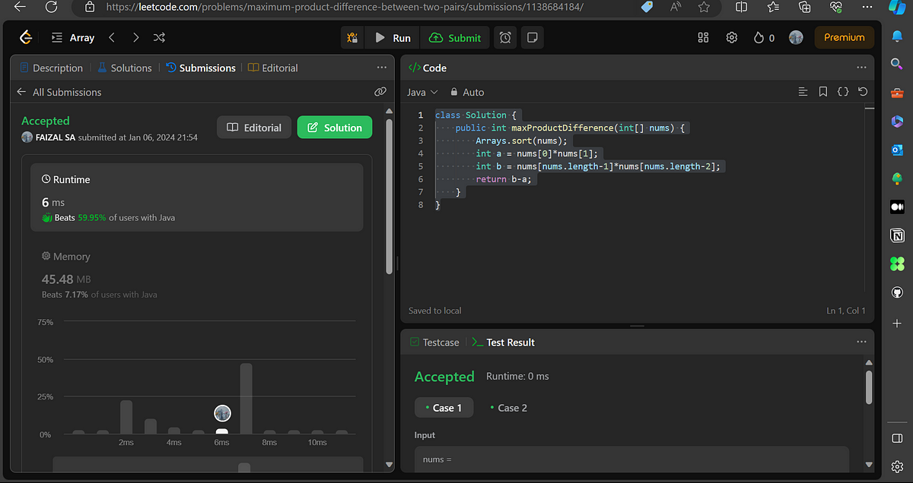The height and width of the screenshot is (483, 913).
Task: Click the Code panel tab
Action: point(428,68)
